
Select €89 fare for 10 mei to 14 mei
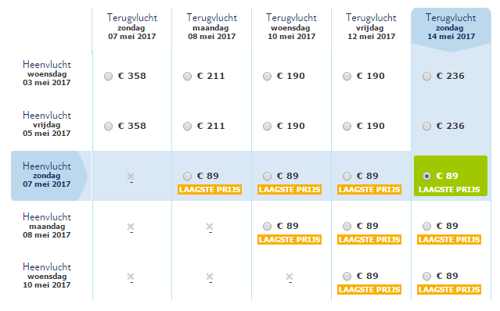click(x=426, y=277)
